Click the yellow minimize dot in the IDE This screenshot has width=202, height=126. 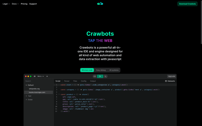point(28,76)
